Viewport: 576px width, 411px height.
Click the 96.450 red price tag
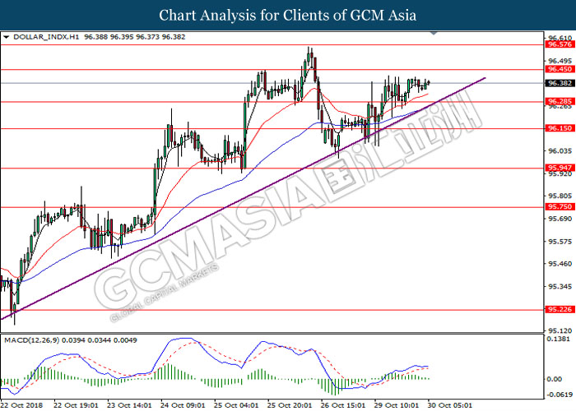(560, 69)
